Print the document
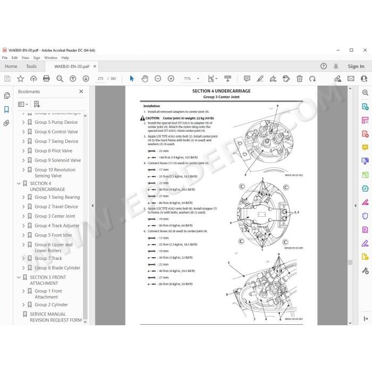The width and height of the screenshot is (372, 372). tap(47, 79)
